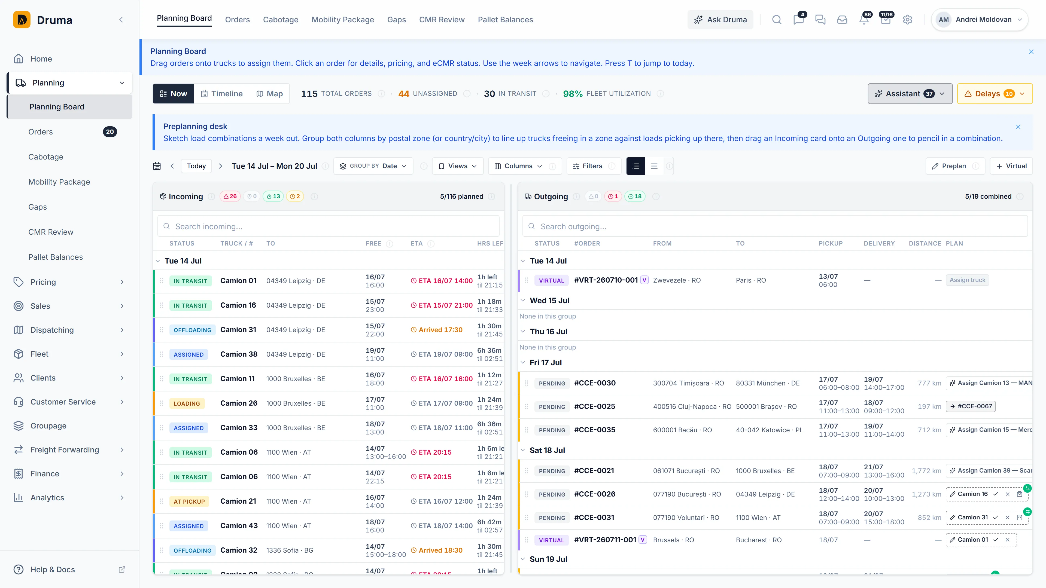Open Help & Docs external link icon
This screenshot has height=588, width=1046.
point(122,569)
